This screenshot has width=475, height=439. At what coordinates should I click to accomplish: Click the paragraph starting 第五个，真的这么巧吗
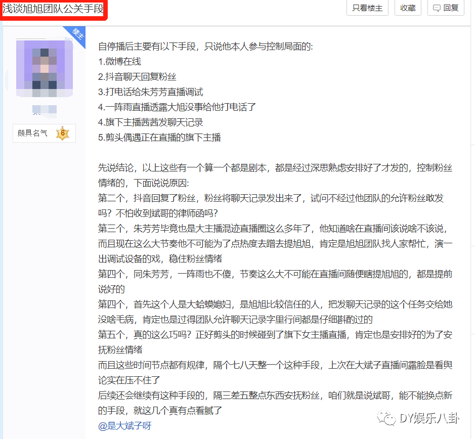[275, 342]
